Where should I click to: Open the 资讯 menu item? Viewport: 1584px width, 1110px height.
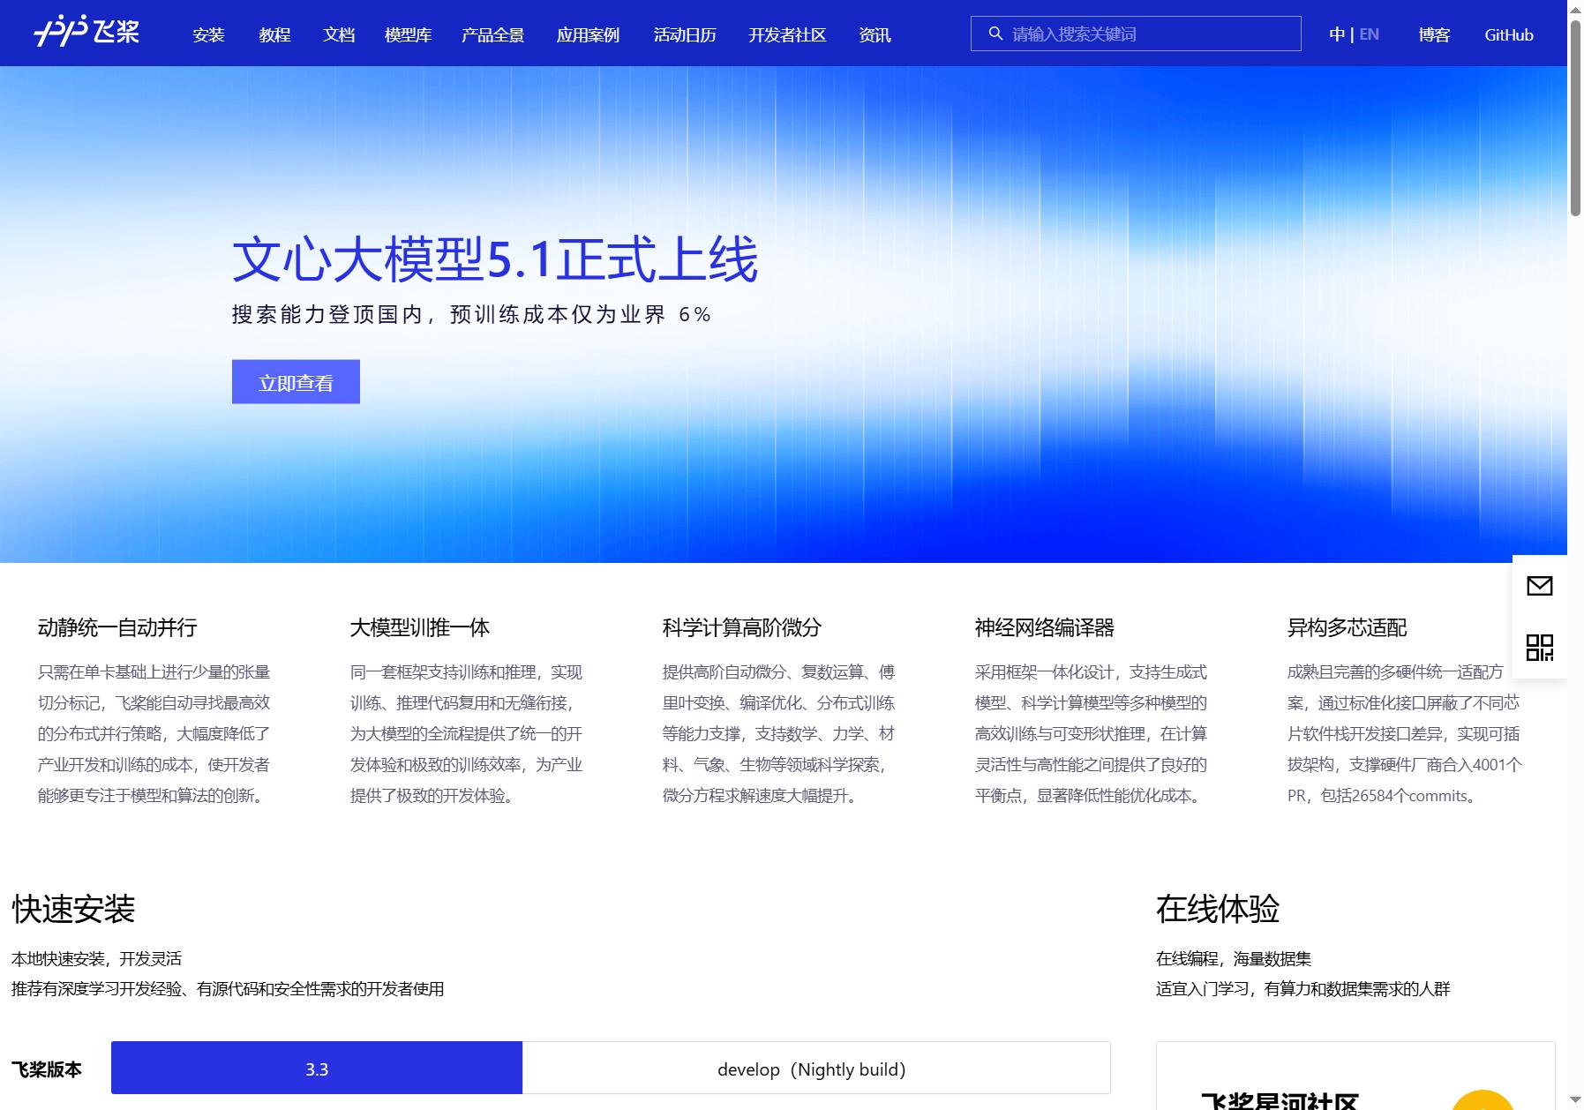click(x=875, y=34)
